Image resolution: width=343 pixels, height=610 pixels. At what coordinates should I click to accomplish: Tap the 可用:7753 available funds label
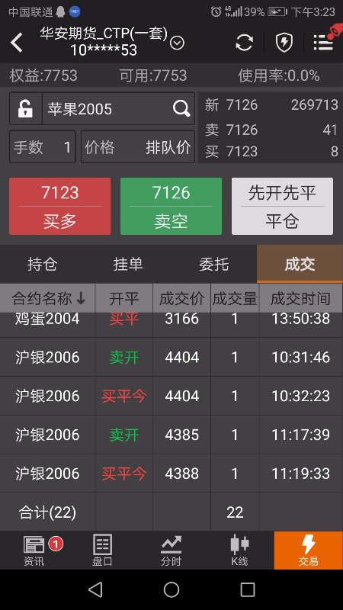pos(153,75)
